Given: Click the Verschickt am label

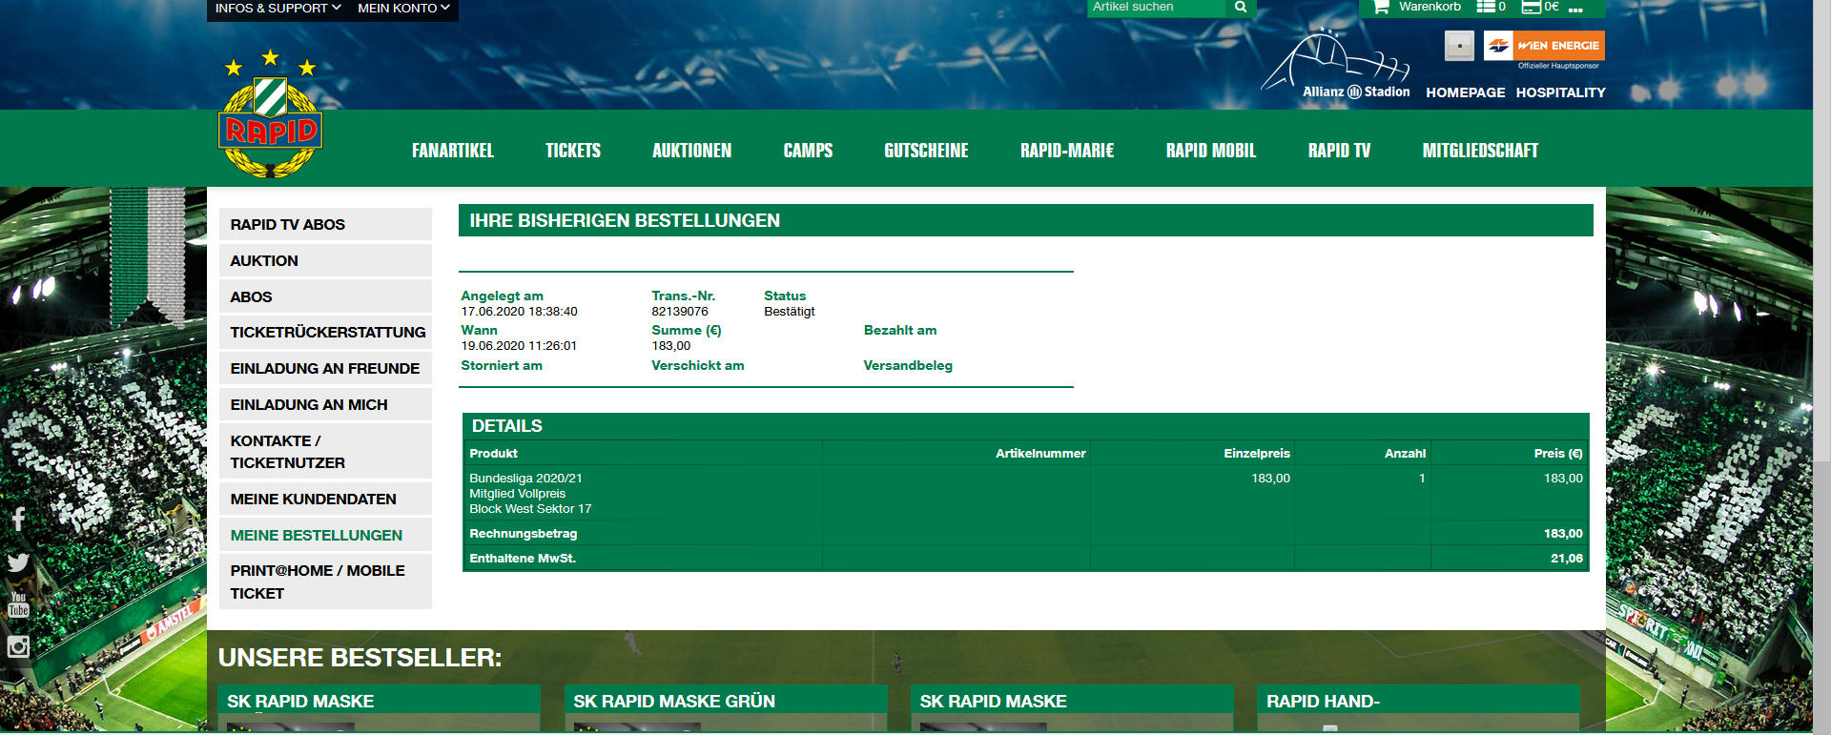Looking at the screenshot, I should [698, 365].
